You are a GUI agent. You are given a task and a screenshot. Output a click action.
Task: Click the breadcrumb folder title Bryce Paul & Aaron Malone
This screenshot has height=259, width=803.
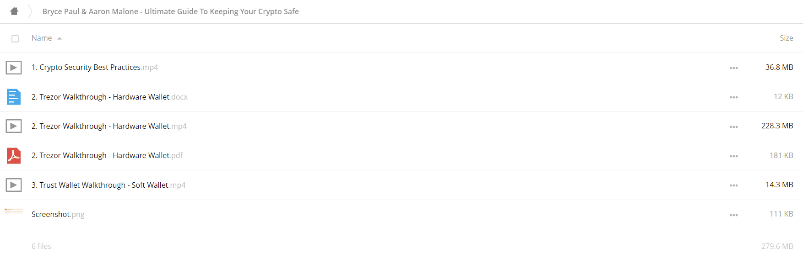click(170, 11)
